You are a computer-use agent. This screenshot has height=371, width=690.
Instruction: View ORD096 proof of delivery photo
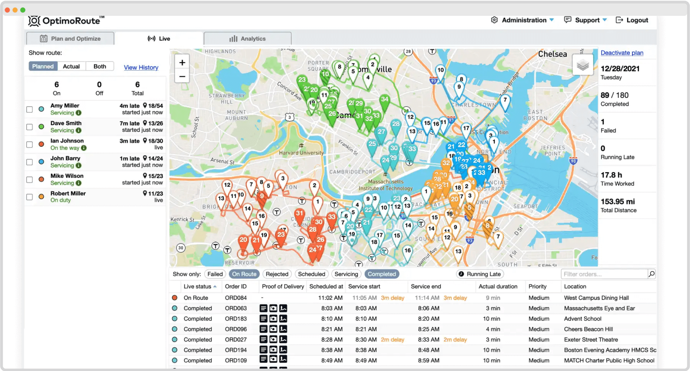click(x=273, y=329)
